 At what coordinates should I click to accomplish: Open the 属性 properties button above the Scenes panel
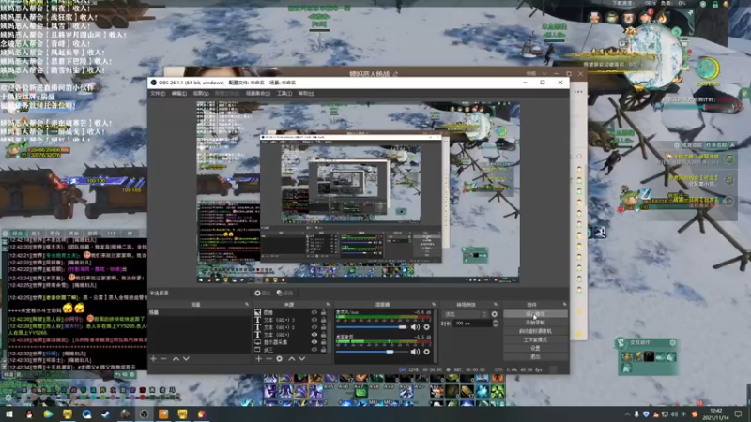(x=263, y=293)
